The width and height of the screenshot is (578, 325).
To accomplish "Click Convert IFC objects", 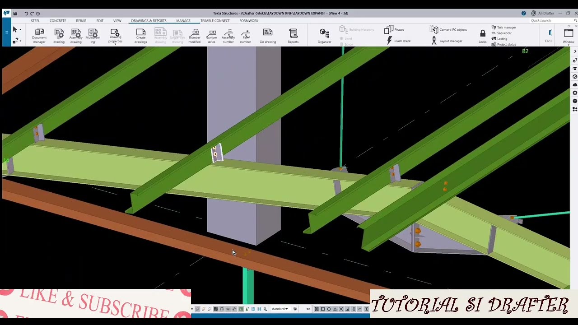I will click(x=448, y=30).
